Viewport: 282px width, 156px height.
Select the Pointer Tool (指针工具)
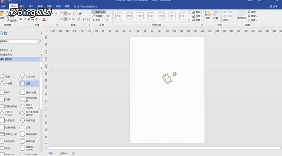point(98,12)
